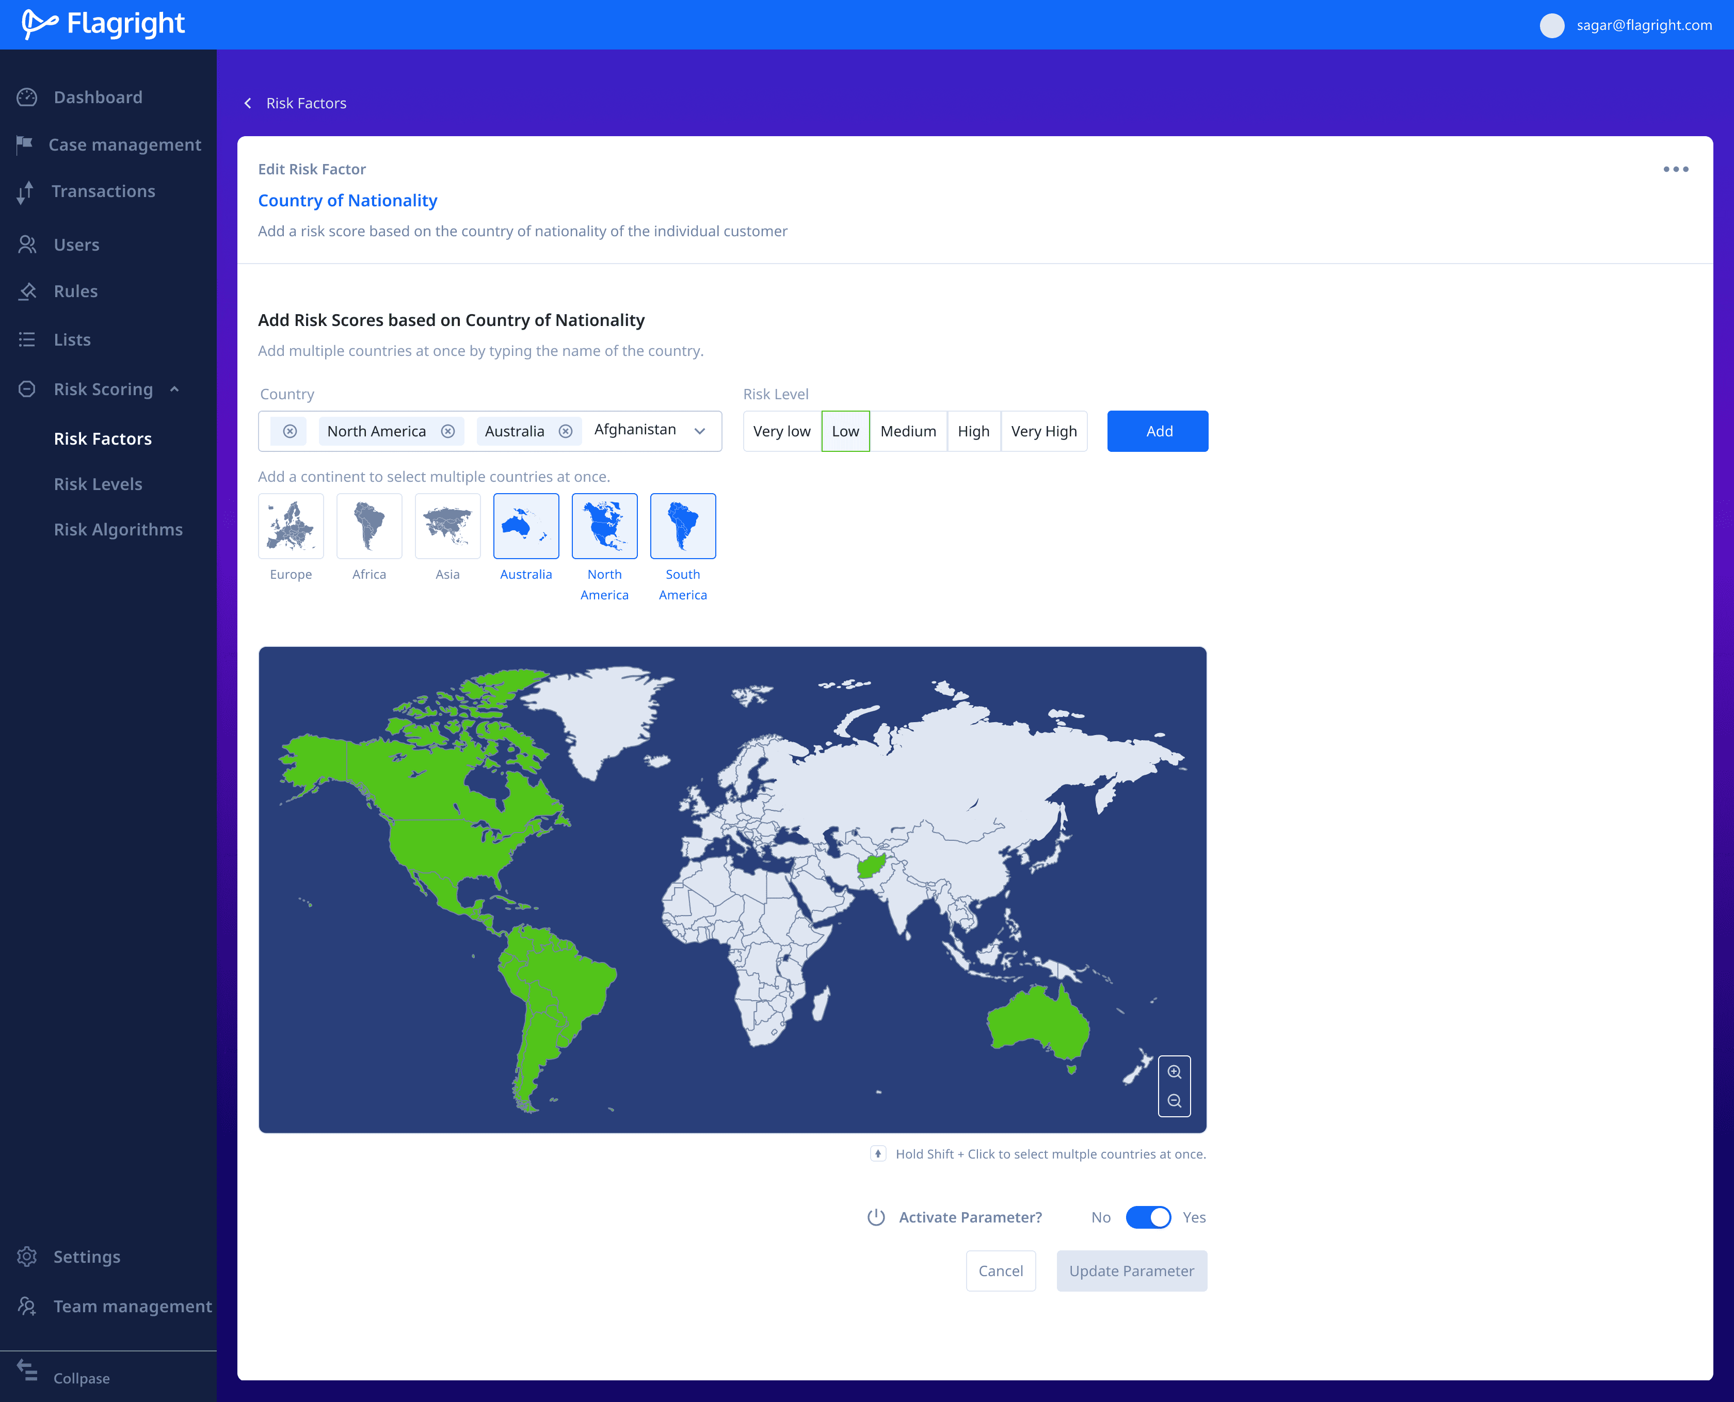Remove Australia tag from Country field

click(566, 431)
